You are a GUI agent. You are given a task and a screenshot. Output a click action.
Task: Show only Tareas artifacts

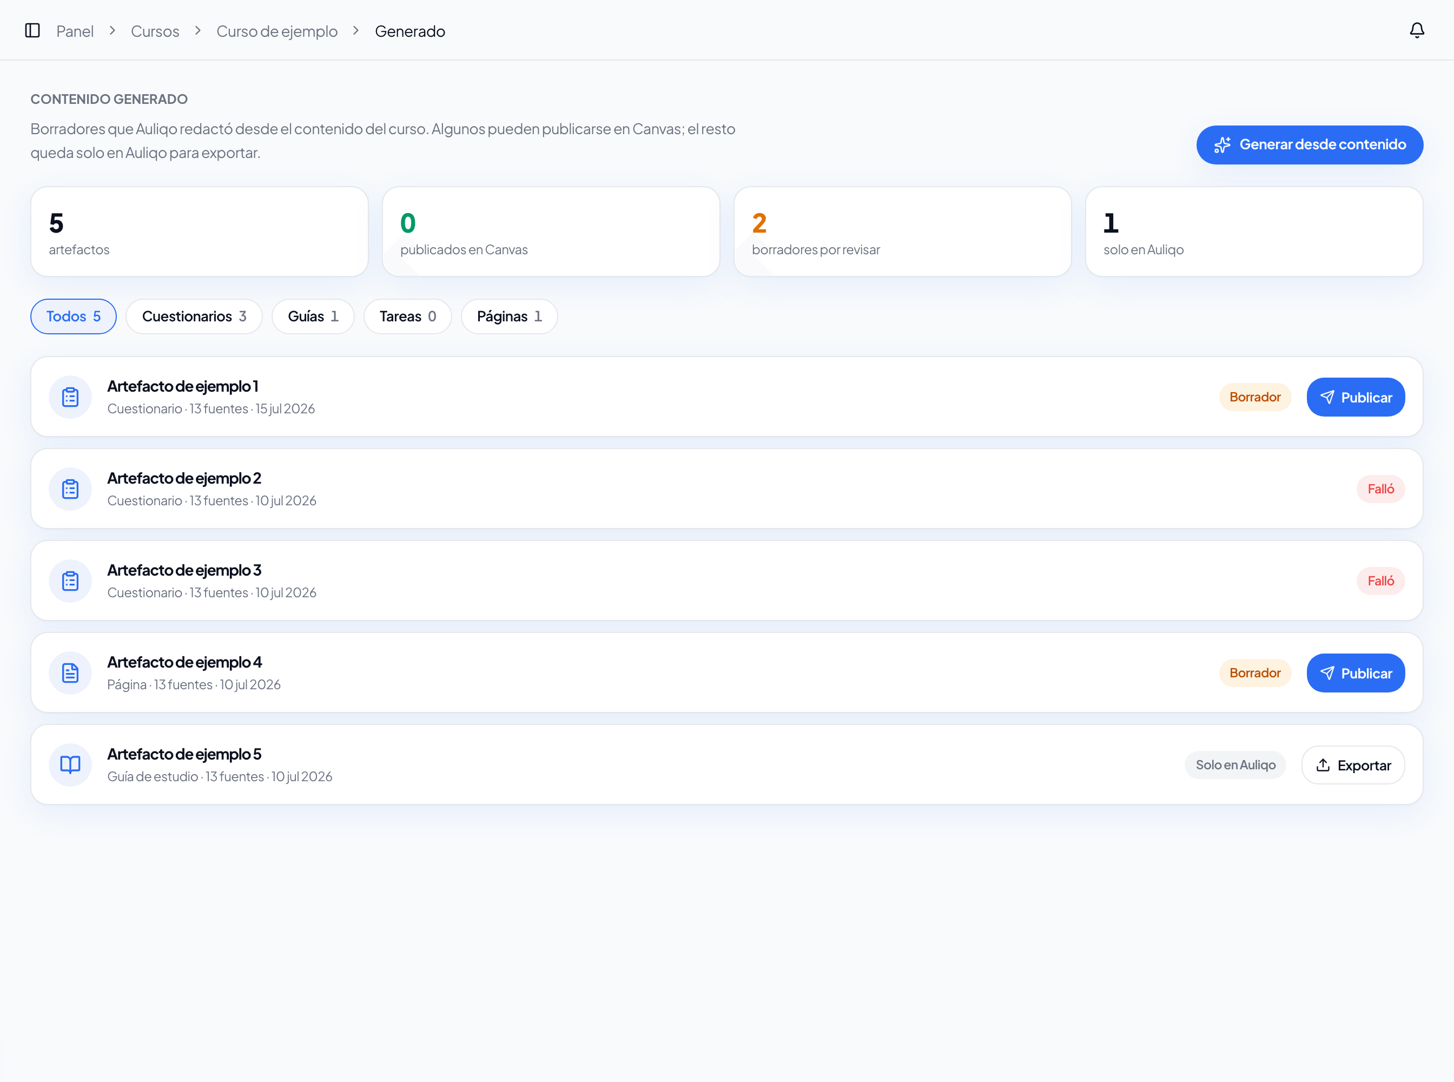[x=407, y=316]
